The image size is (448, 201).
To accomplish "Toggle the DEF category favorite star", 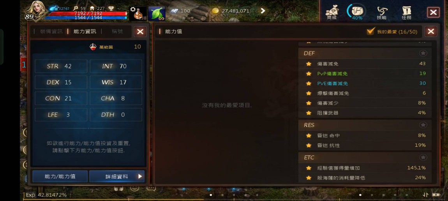I will click(423, 53).
